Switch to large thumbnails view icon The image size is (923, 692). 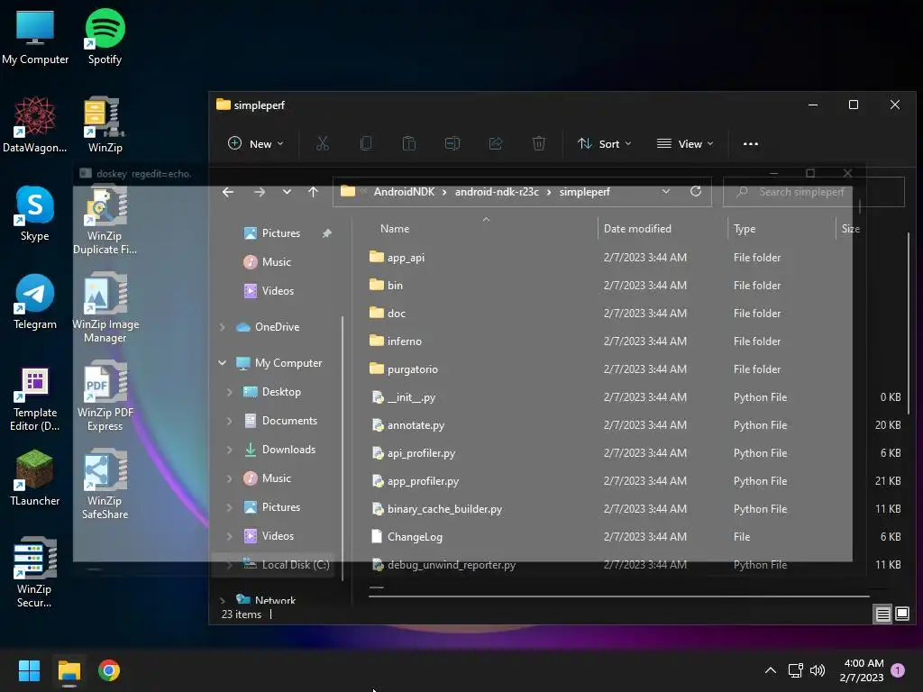click(901, 615)
